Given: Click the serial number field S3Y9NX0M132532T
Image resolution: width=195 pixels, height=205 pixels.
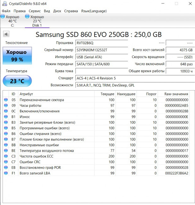Looking at the screenshot, I should point(102,50).
